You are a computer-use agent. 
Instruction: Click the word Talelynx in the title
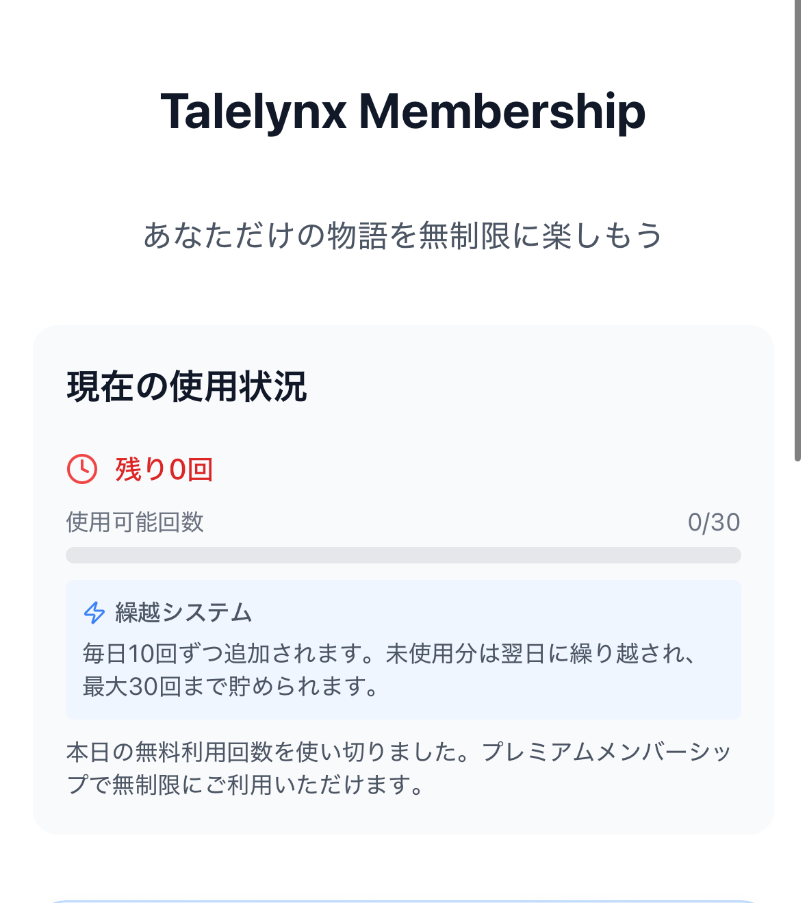click(254, 111)
